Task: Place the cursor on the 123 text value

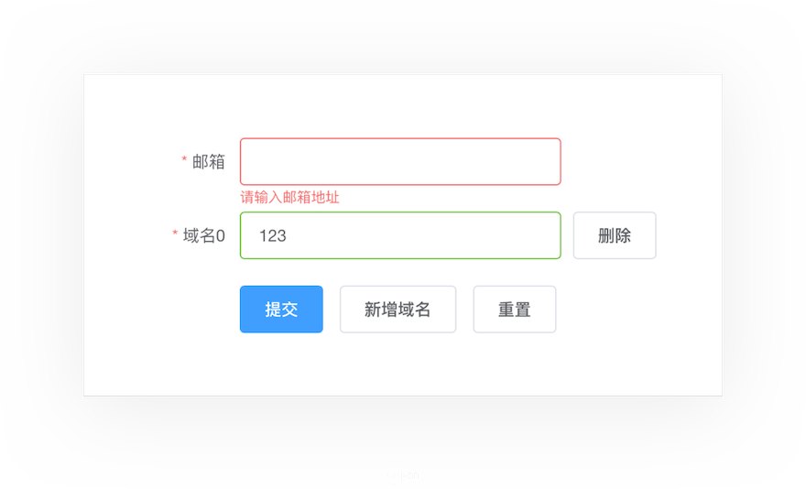Action: tap(272, 235)
